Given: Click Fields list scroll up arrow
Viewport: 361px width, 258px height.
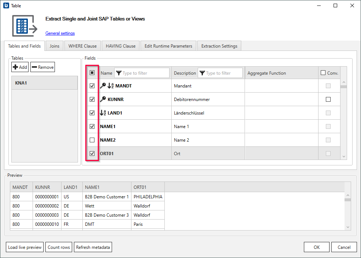Looking at the screenshot, I should click(344, 82).
